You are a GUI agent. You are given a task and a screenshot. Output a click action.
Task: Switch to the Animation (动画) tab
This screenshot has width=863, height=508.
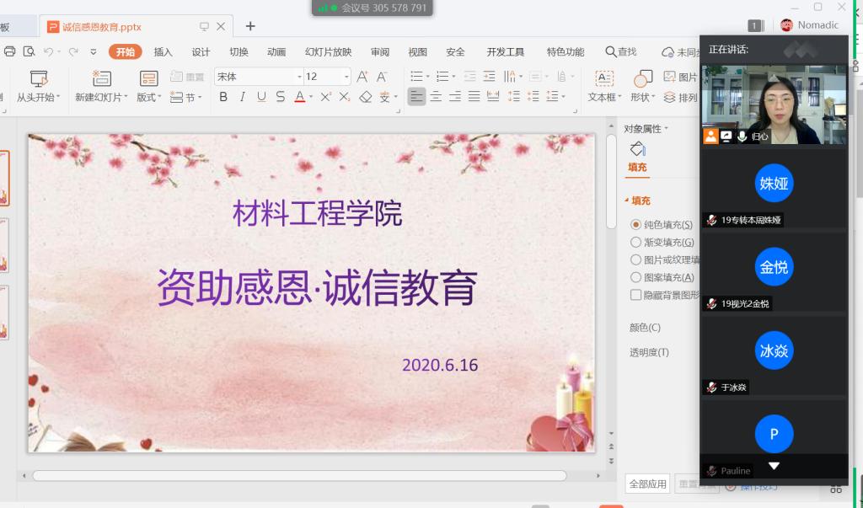tap(276, 52)
